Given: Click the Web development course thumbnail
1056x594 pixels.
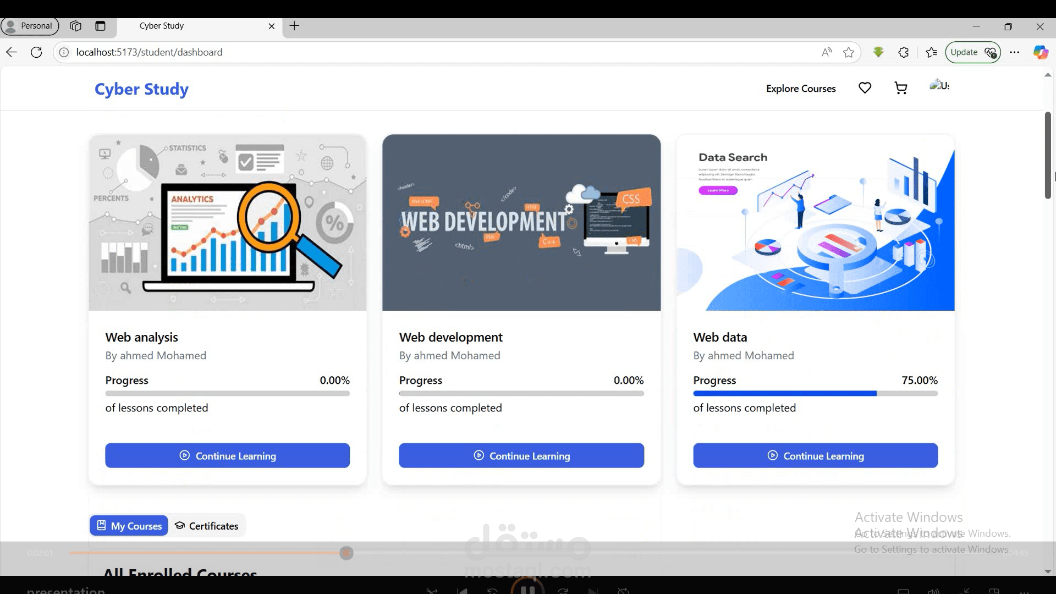Looking at the screenshot, I should click(521, 222).
